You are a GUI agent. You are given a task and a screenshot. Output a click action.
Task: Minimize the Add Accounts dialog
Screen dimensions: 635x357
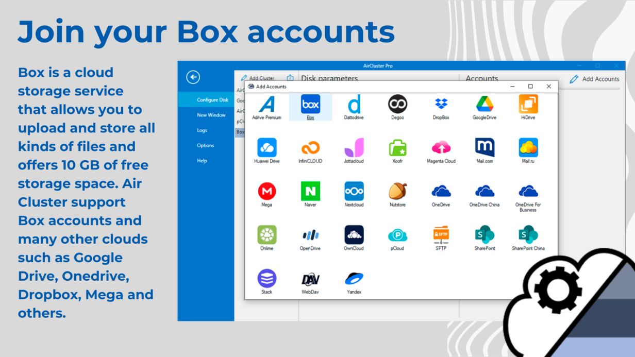pos(512,87)
